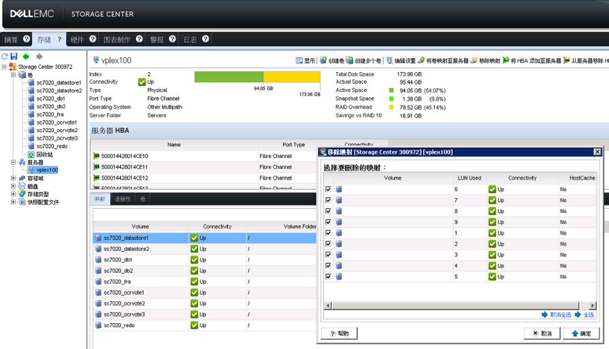
Task: Uncheck the mapping with LUN 6
Action: (x=328, y=189)
